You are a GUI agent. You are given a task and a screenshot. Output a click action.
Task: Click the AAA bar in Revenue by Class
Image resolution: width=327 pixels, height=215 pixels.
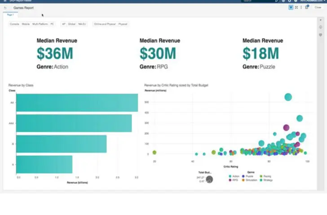pyautogui.click(x=74, y=123)
